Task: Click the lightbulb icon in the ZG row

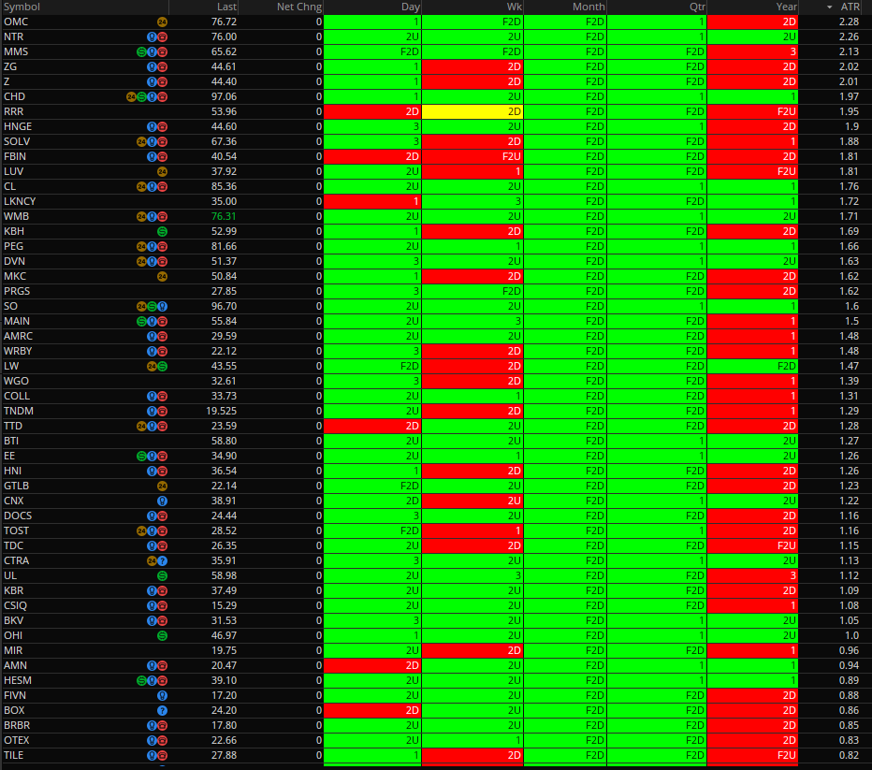Action: click(x=152, y=67)
